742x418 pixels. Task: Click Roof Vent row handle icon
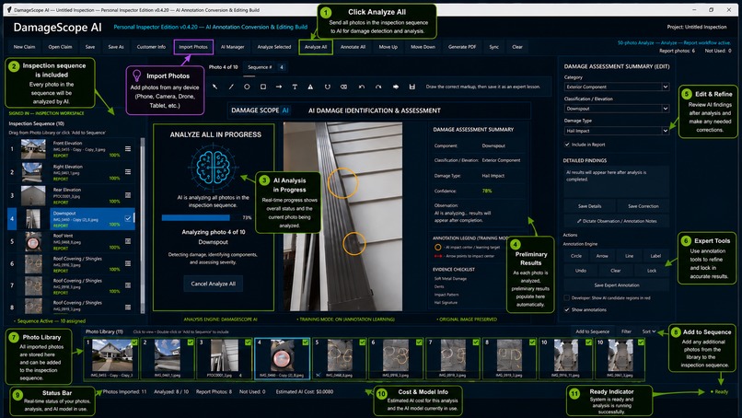point(128,241)
